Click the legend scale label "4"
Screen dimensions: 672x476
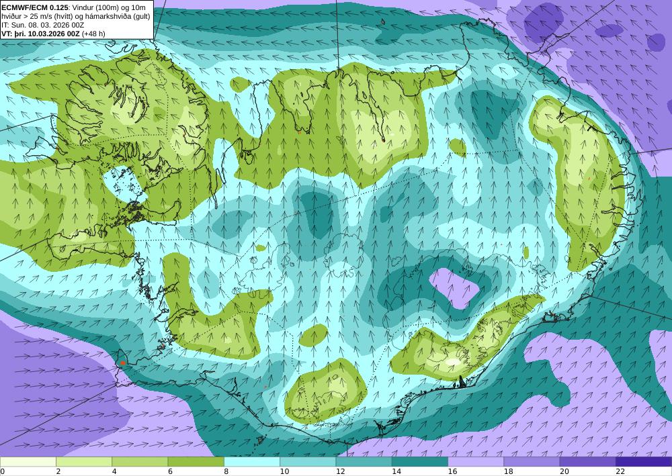[x=114, y=472]
